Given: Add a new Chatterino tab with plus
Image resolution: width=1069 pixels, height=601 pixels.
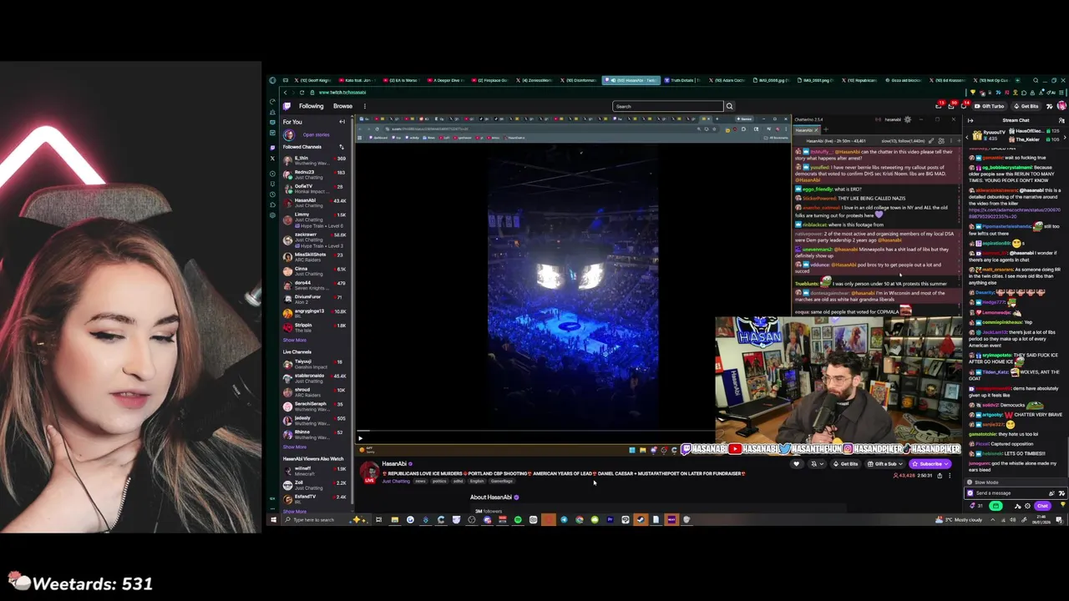Looking at the screenshot, I should point(826,129).
